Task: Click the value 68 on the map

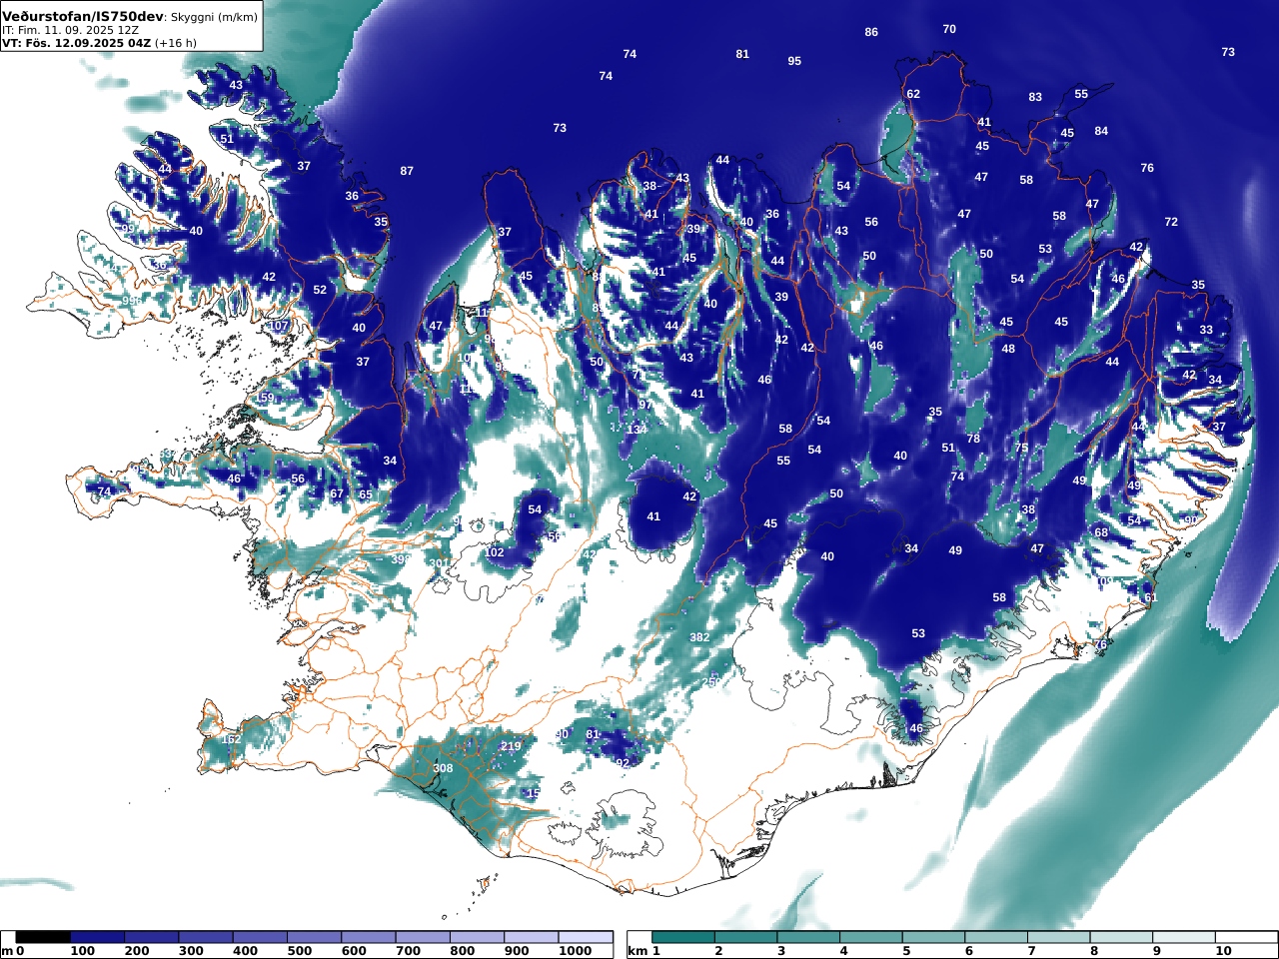Action: point(1101,532)
